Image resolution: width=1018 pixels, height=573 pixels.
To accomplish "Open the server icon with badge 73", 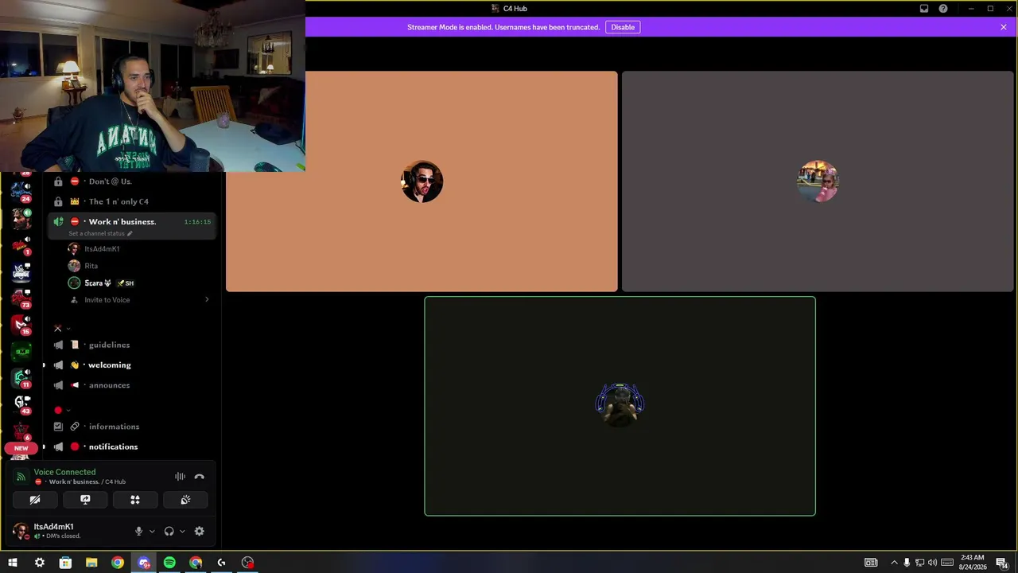I will click(21, 298).
